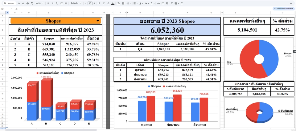Open the 100% zoom dropdown
The height and width of the screenshot is (131, 296).
coord(39,3)
